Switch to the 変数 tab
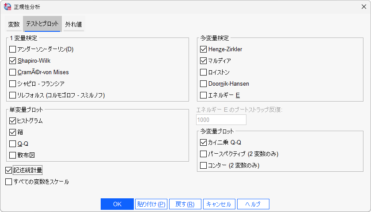The image size is (371, 212). (x=14, y=24)
